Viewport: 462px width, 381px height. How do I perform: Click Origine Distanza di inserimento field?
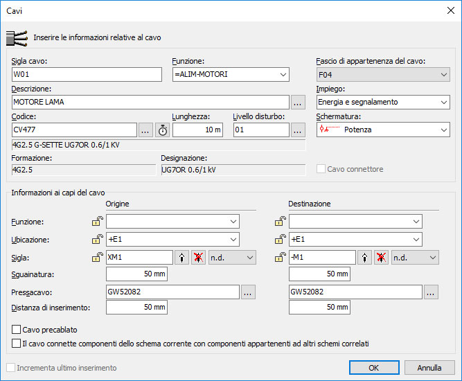(x=136, y=308)
